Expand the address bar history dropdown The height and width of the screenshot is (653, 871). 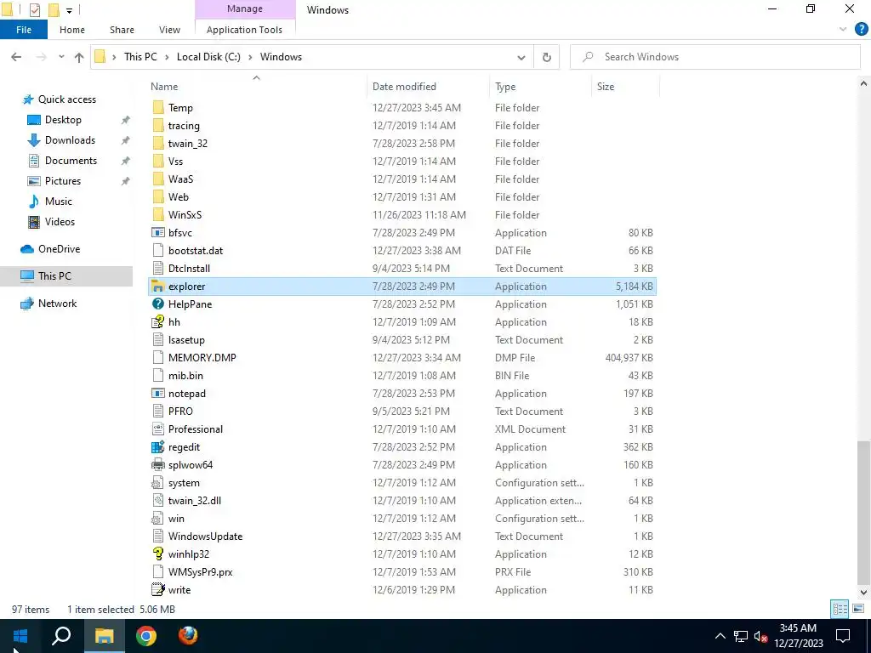tap(521, 57)
